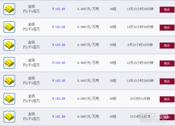Select the gold icon beside the 5天23小时19分钟 listing

[9, 45]
